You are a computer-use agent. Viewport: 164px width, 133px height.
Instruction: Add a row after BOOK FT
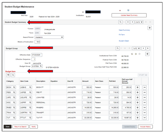pyautogui.click(x=137, y=87)
